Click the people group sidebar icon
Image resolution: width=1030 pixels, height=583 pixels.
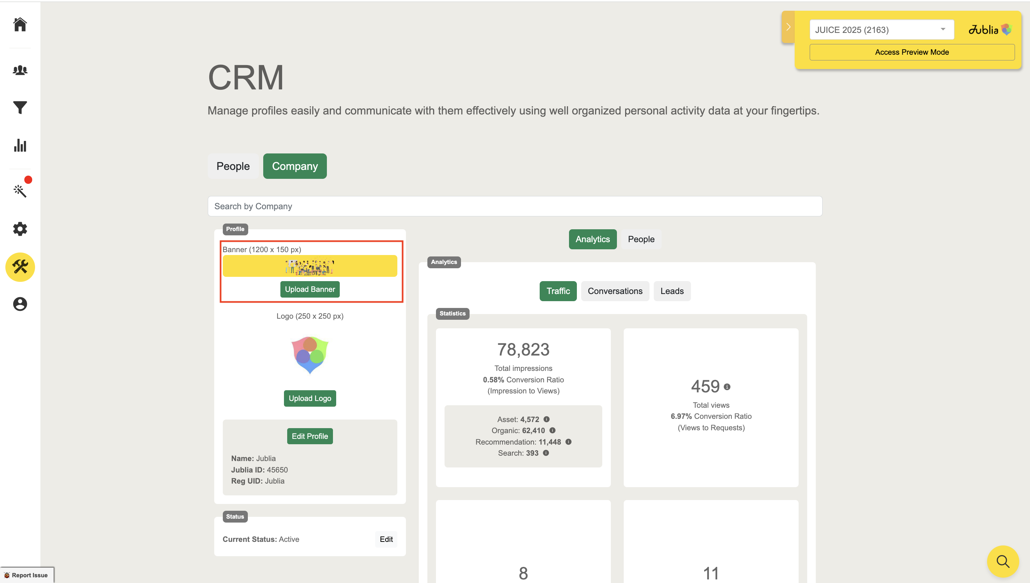(x=20, y=70)
